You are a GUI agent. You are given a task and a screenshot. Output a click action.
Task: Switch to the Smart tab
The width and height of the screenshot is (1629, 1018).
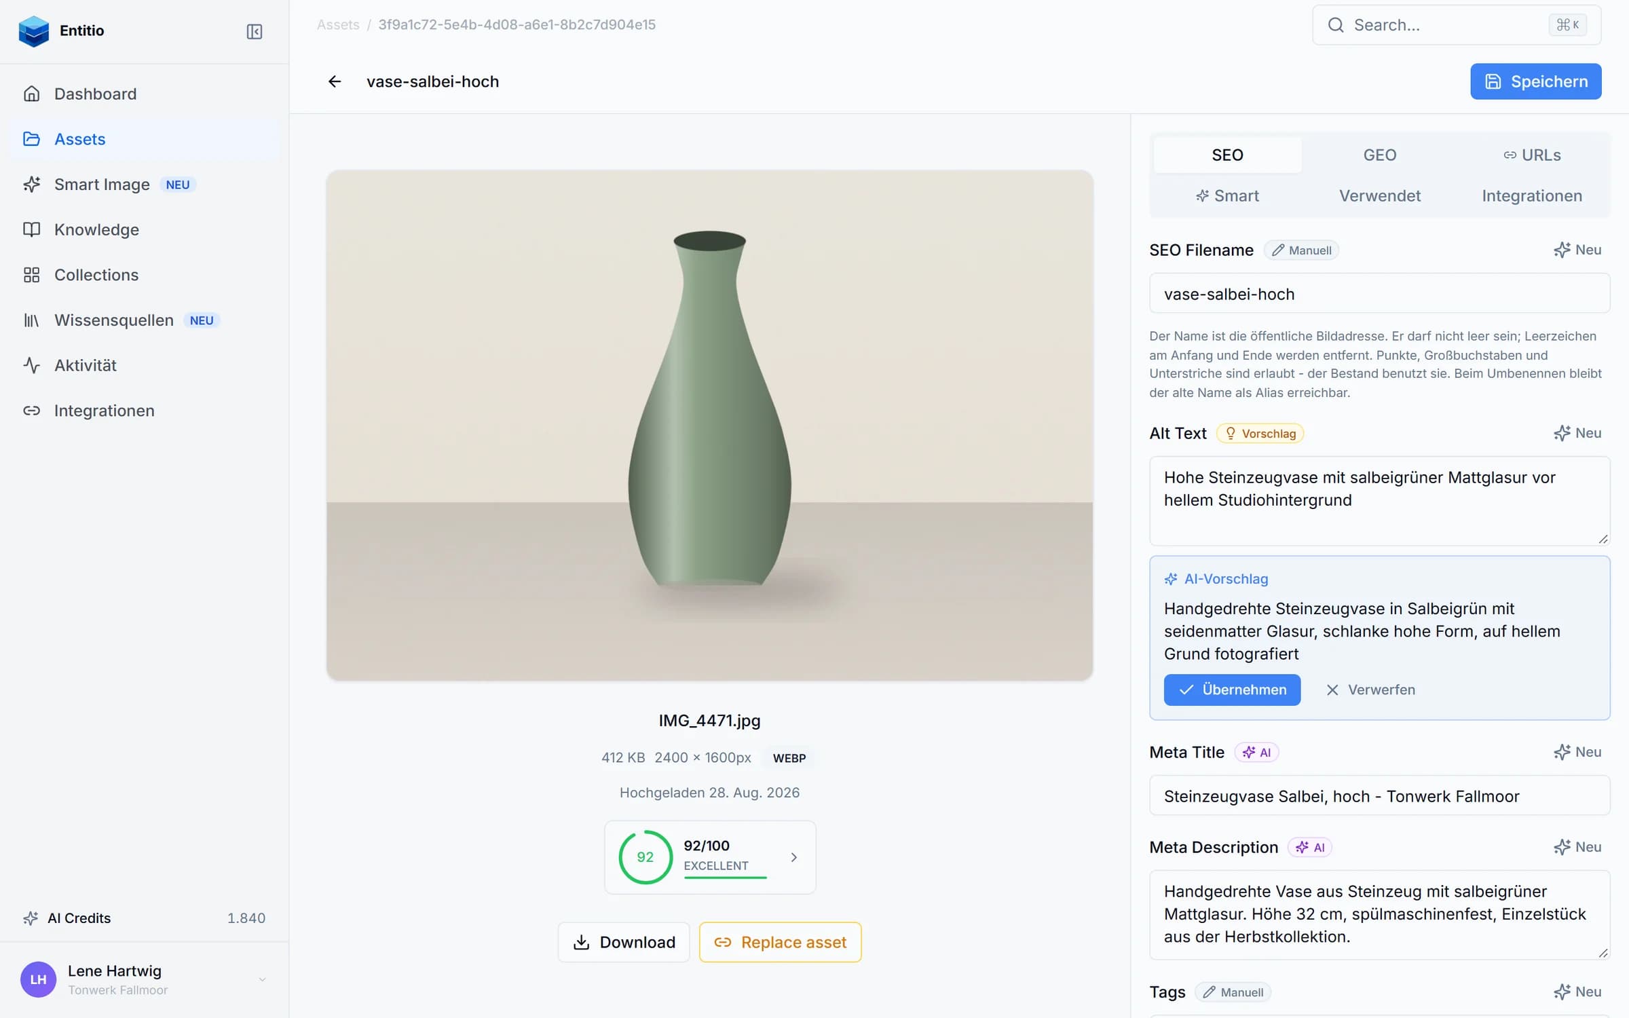click(x=1228, y=196)
